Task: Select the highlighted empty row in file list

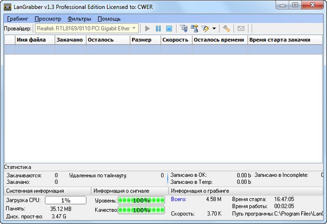Action: tap(163, 50)
